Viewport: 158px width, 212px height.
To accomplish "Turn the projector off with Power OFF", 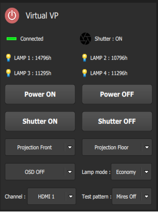I will tap(117, 94).
